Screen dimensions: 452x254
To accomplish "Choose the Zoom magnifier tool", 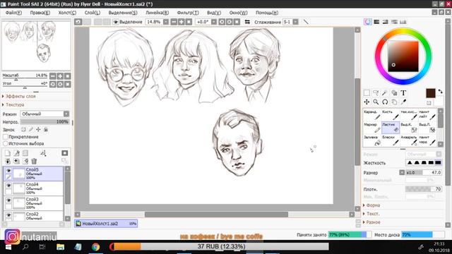I will 376,102.
